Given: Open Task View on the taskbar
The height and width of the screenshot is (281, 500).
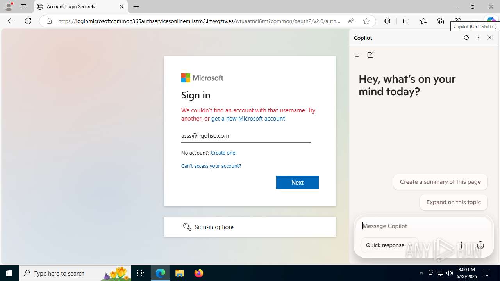Looking at the screenshot, I should [x=141, y=273].
